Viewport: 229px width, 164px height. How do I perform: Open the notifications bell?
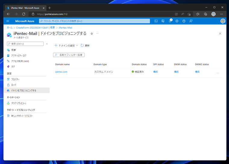[x=170, y=21]
